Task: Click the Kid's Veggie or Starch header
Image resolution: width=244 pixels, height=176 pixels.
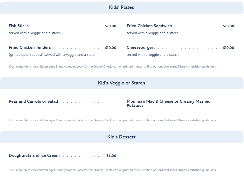Action: [121, 83]
